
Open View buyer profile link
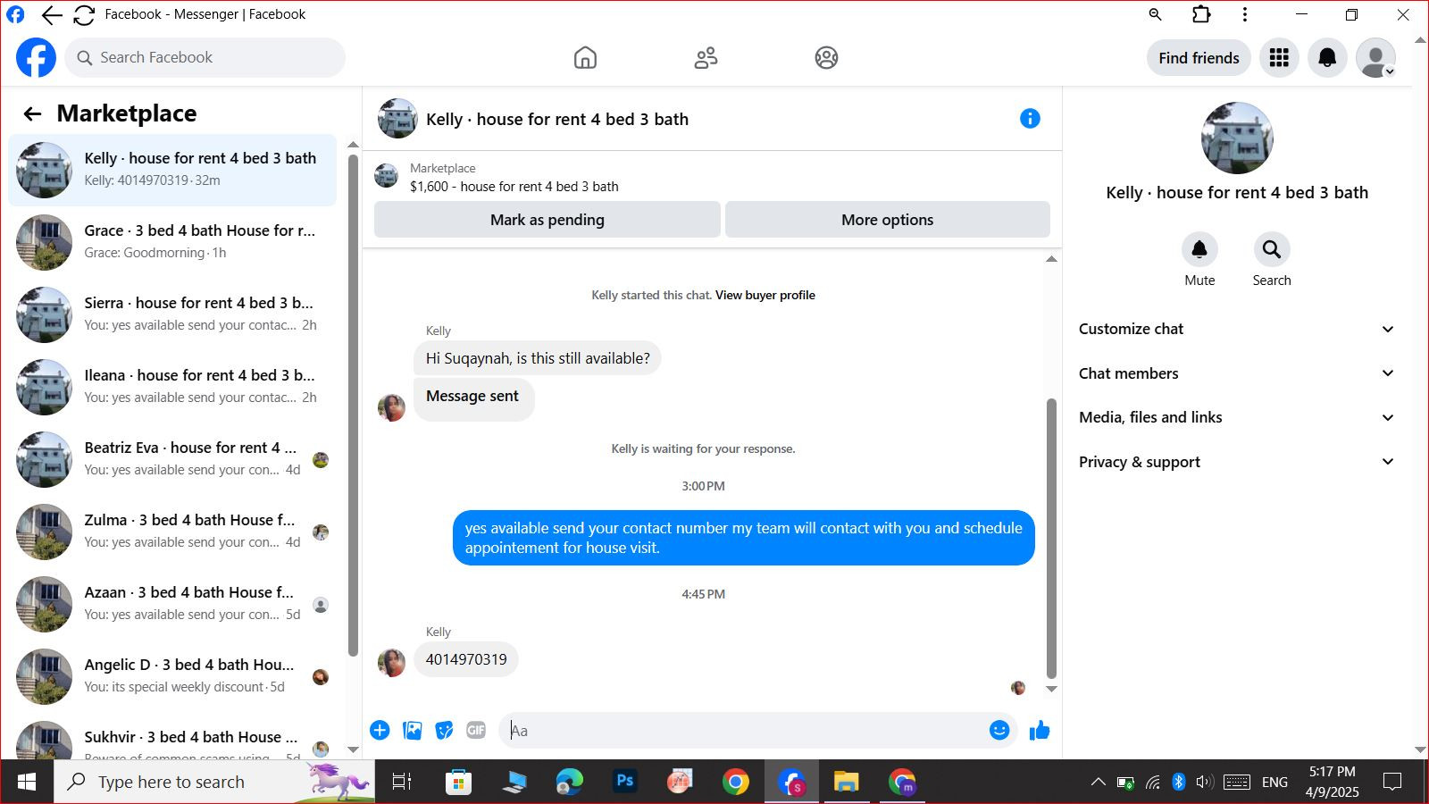(x=765, y=295)
